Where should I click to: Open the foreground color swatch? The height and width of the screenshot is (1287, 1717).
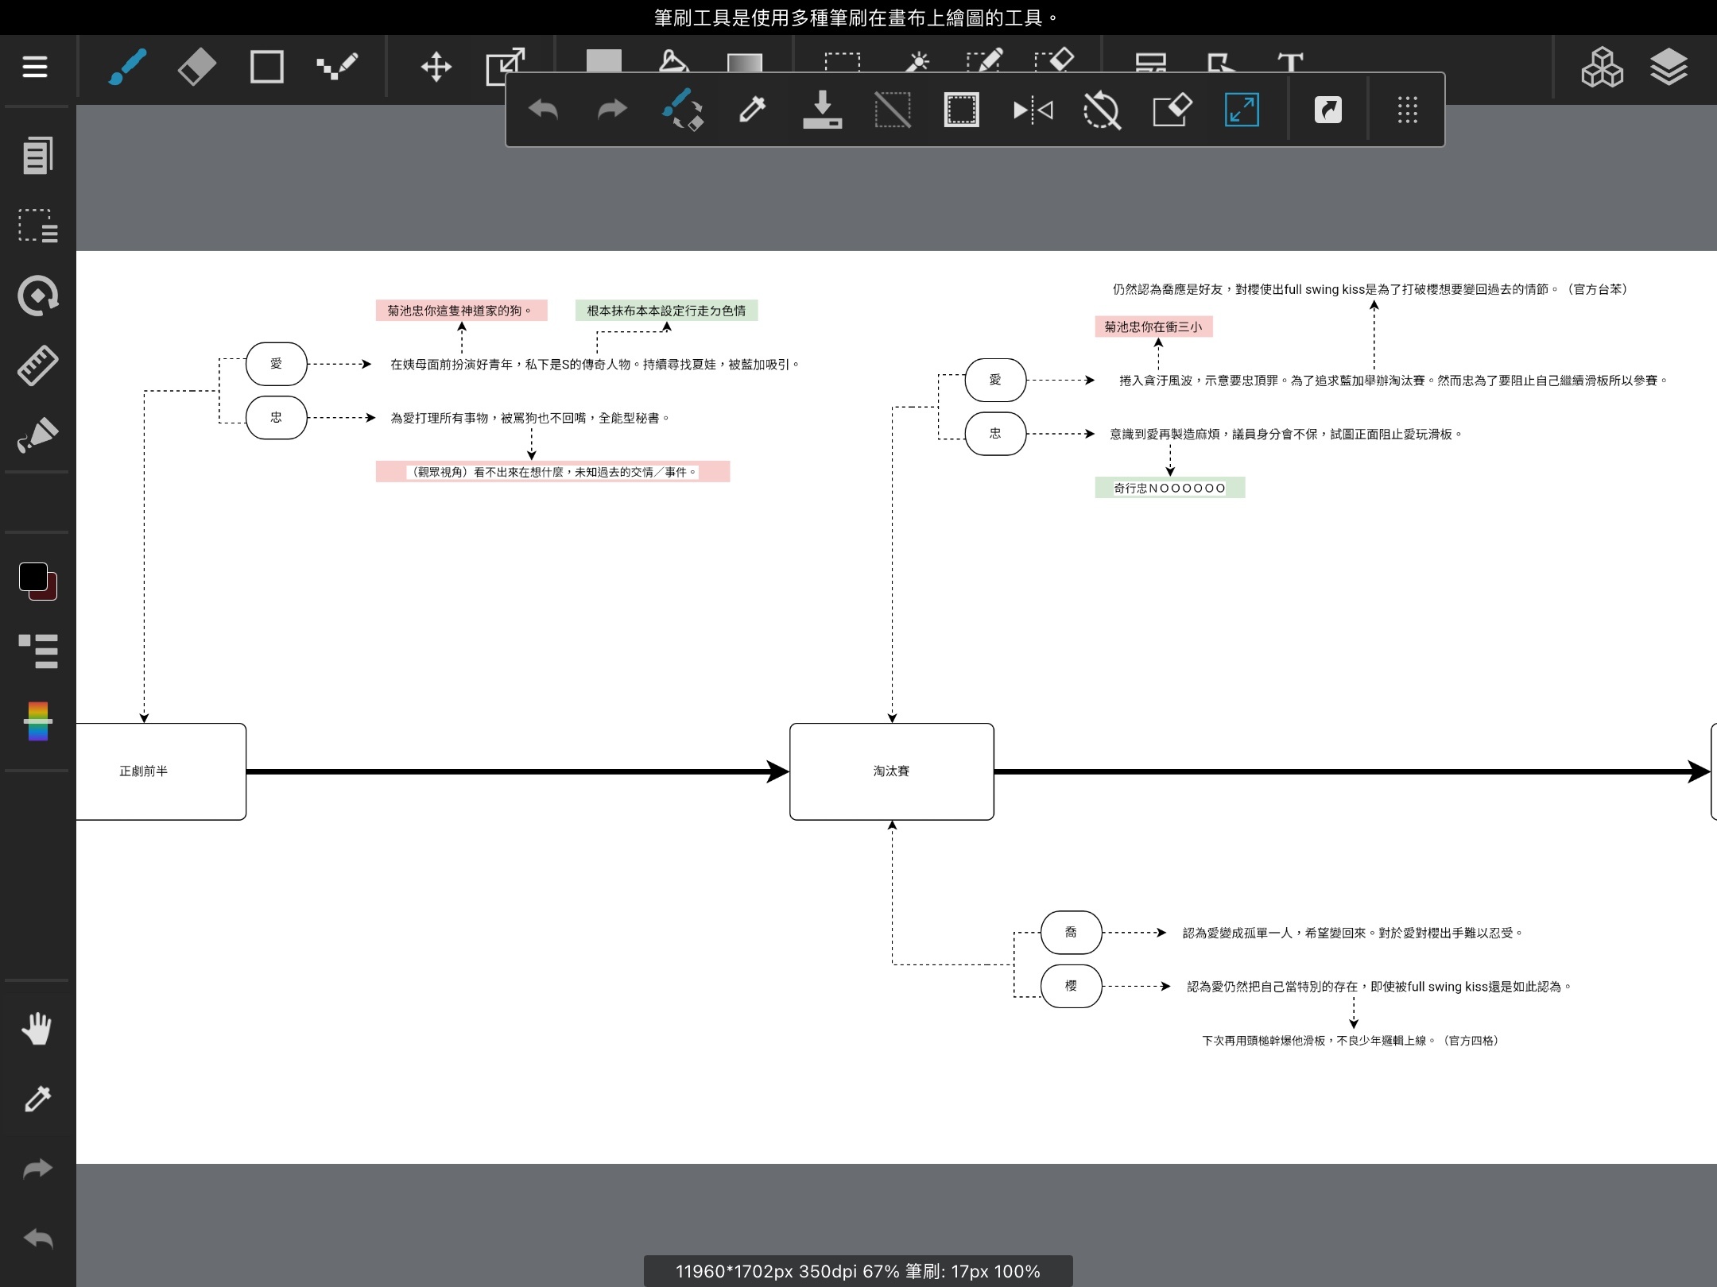[x=33, y=577]
